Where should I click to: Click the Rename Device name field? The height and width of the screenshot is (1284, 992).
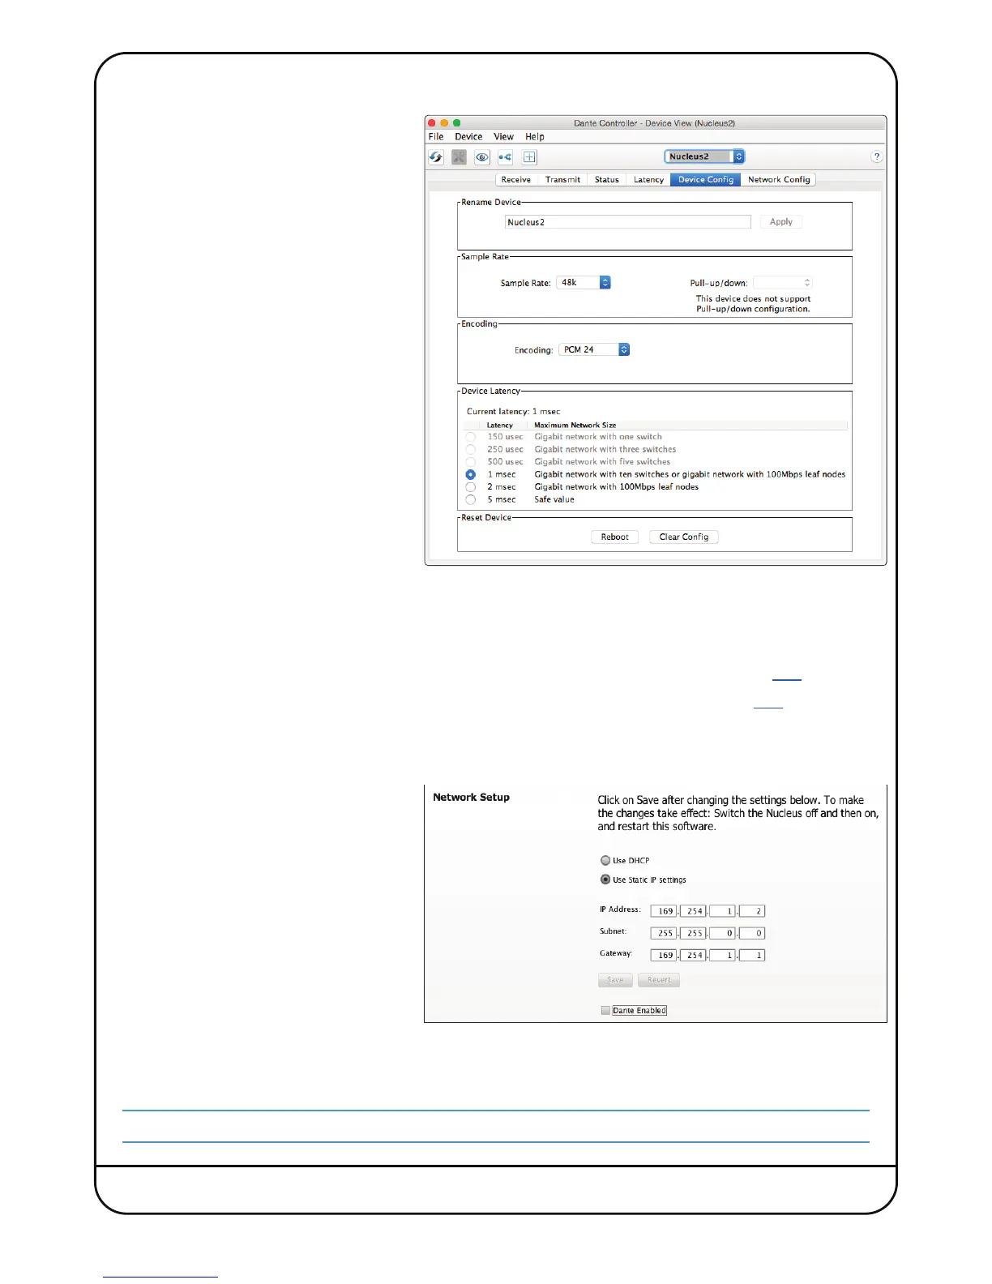click(x=628, y=222)
